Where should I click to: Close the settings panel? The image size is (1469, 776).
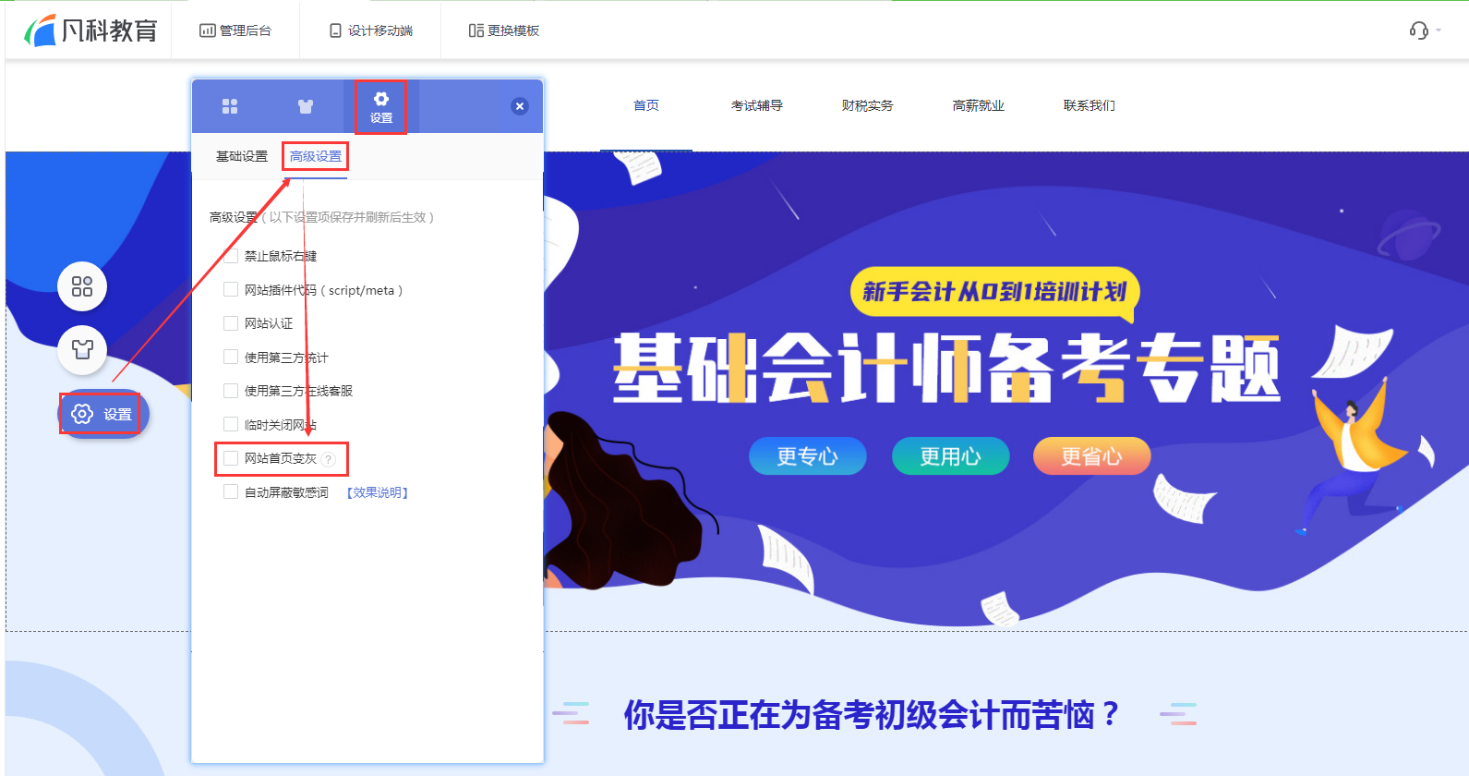pos(520,106)
